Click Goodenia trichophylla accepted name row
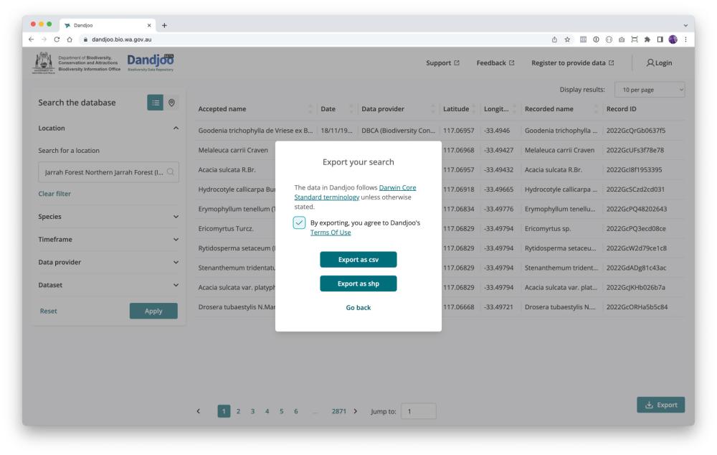The image size is (717, 455). pos(256,131)
